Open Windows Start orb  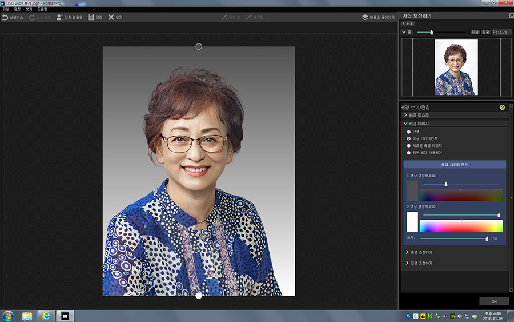pos(8,316)
